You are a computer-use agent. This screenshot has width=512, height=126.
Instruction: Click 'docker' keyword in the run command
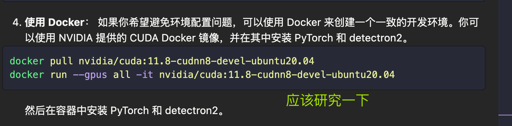[x=27, y=74]
